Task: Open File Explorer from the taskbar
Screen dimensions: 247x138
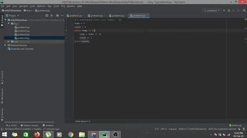Action: [x=82, y=135]
